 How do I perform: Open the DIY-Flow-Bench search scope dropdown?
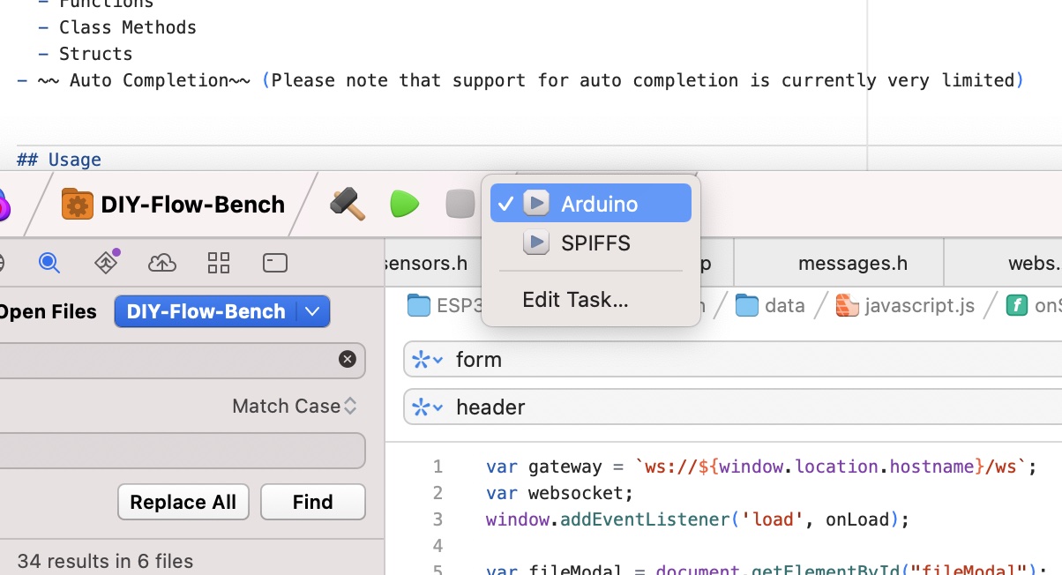[x=222, y=311]
